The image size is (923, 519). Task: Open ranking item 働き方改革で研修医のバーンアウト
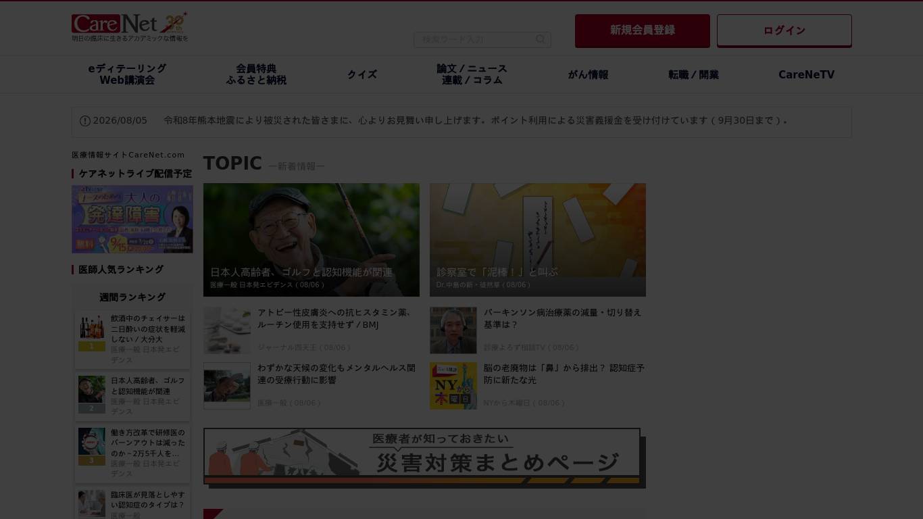pyautogui.click(x=148, y=443)
